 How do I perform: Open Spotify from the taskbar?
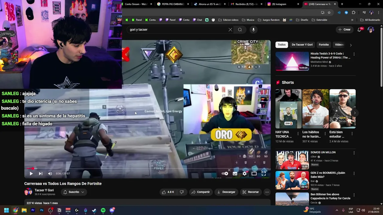tap(103, 210)
